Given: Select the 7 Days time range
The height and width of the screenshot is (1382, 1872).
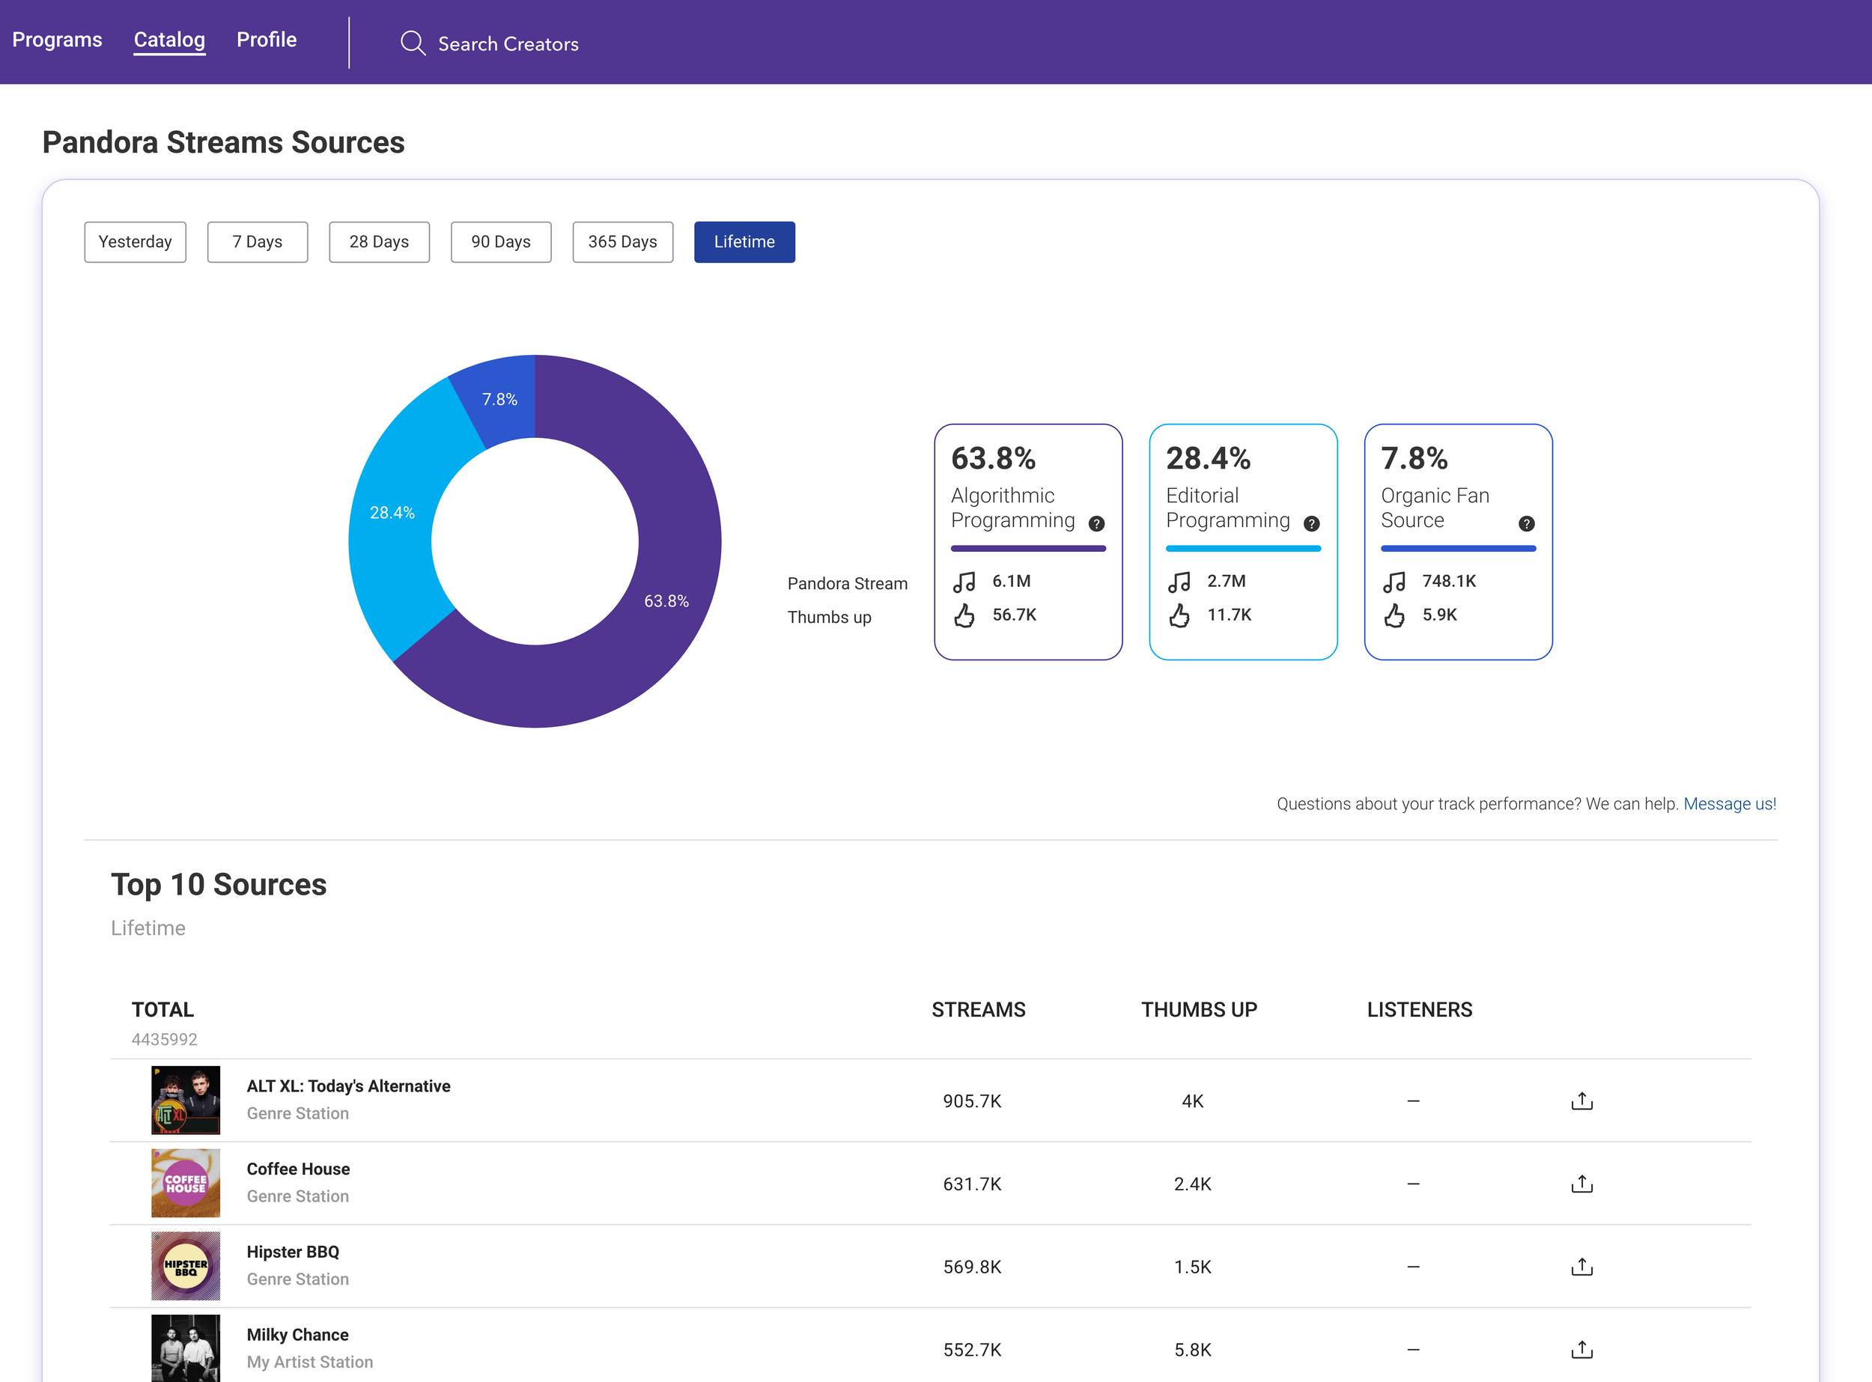Looking at the screenshot, I should (257, 242).
